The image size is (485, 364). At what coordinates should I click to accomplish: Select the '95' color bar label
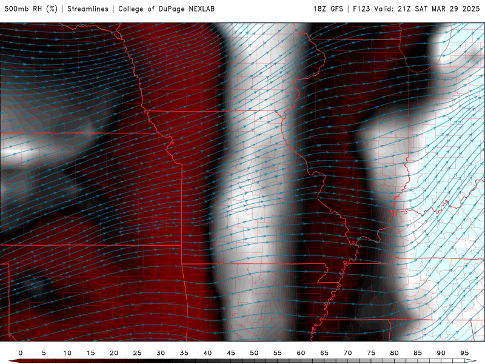pos(464,353)
